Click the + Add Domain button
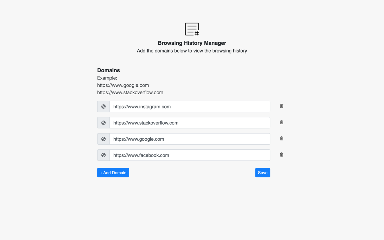The height and width of the screenshot is (240, 384). (x=113, y=172)
